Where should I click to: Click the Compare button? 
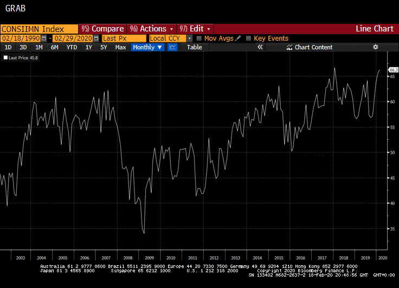103,29
